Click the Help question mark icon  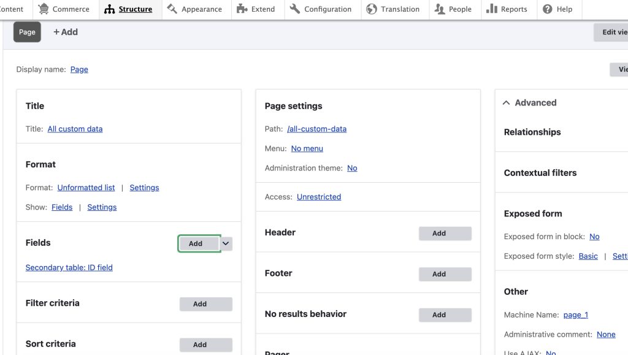(547, 9)
